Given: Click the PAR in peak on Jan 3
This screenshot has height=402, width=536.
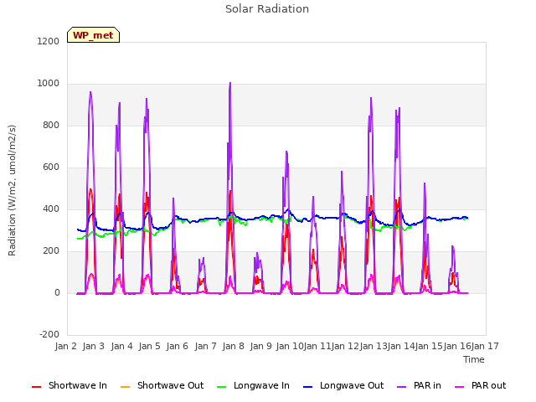Looking at the screenshot, I should (x=90, y=92).
